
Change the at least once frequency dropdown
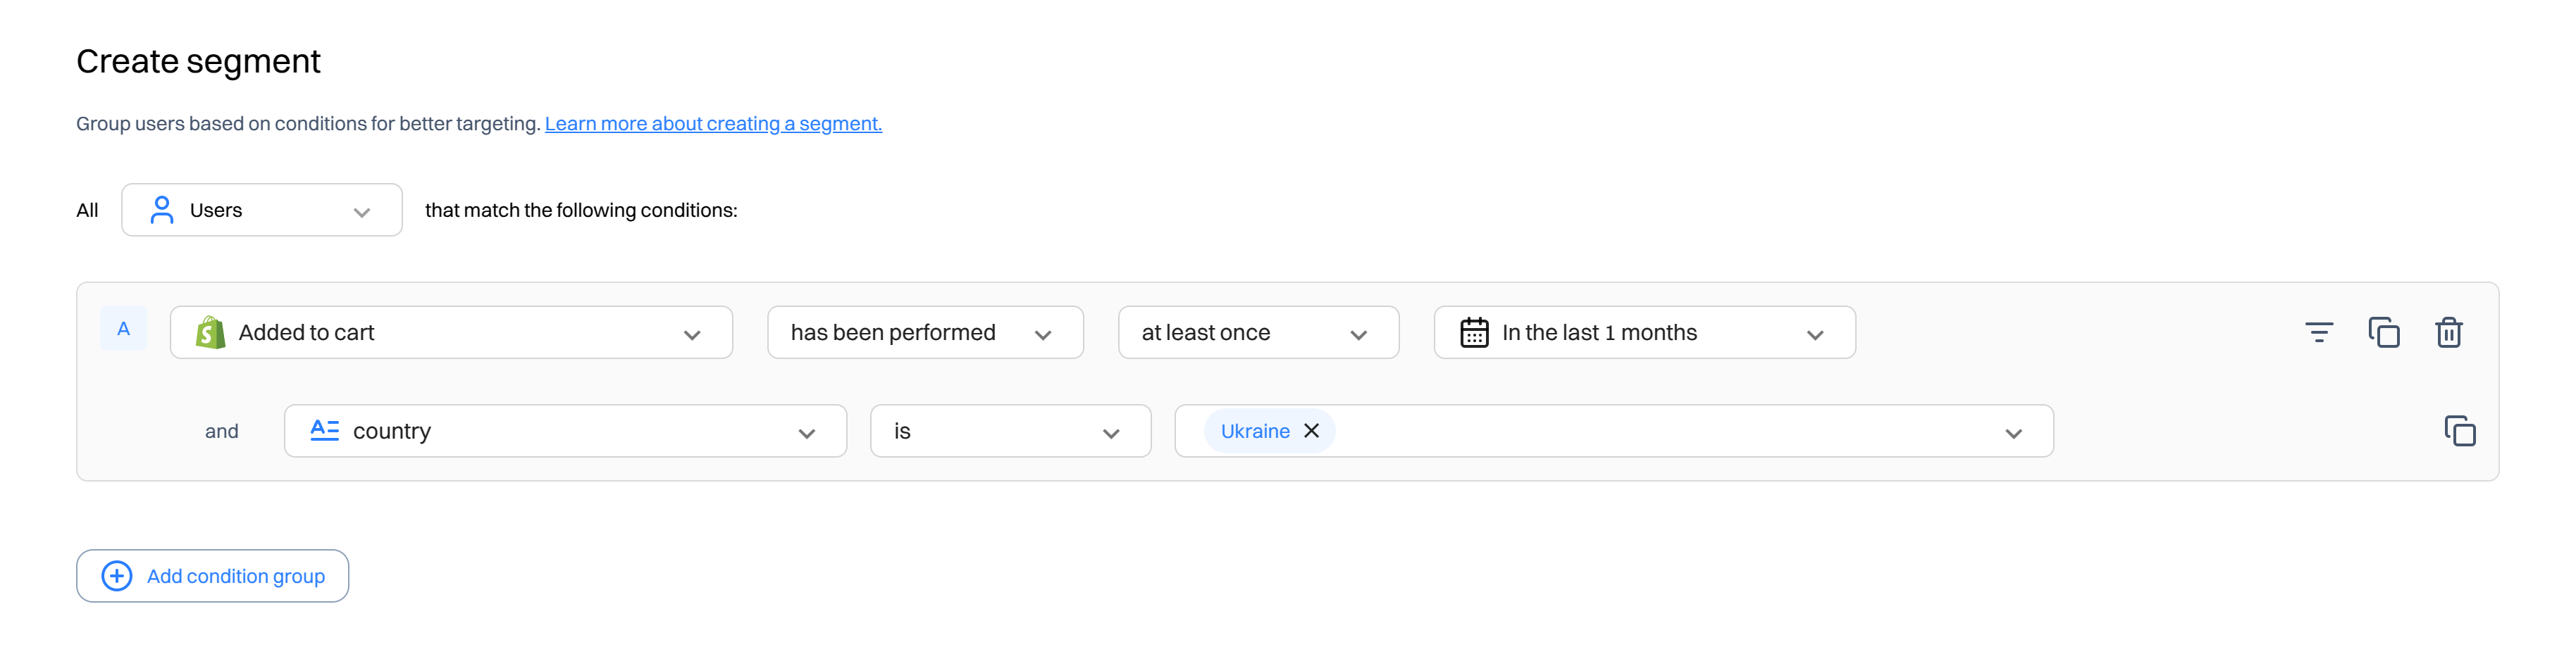click(1258, 332)
